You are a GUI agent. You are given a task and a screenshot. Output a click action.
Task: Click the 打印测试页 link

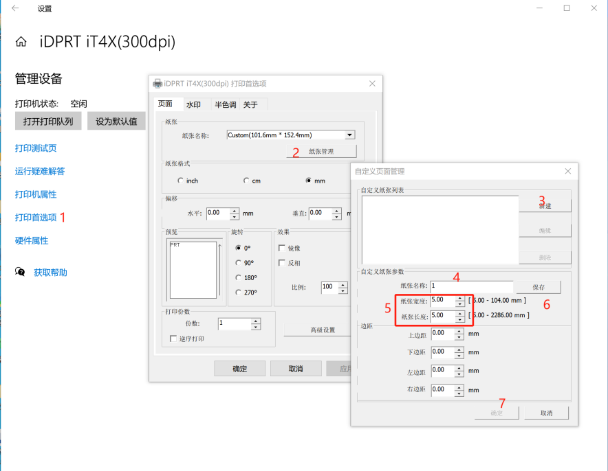coord(36,148)
